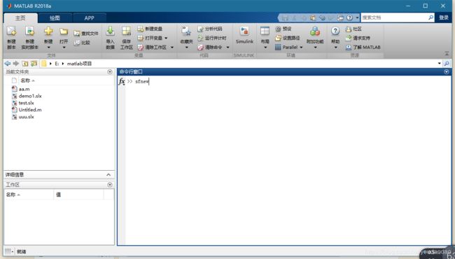
Task: Click 请求支持 (Request Support) button
Action: pyautogui.click(x=358, y=38)
